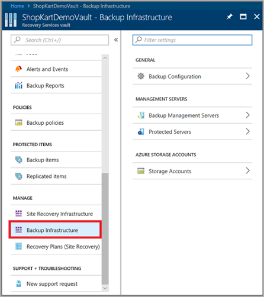Viewport: 264px width, 297px height.
Task: Click the left menu scrollbar down arrow
Action: 105,288
